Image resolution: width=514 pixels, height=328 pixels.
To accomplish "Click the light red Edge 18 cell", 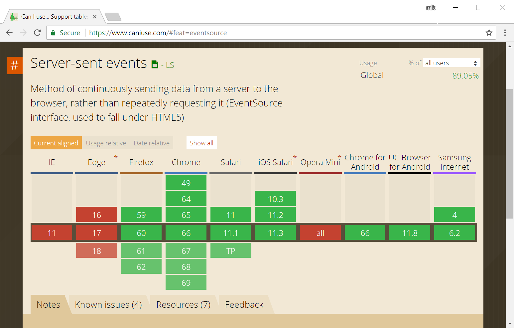I will pos(96,250).
